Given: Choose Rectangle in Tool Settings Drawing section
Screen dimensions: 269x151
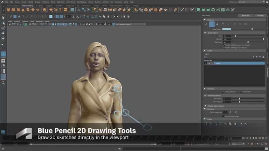Looking at the screenshot, I should point(246,24).
